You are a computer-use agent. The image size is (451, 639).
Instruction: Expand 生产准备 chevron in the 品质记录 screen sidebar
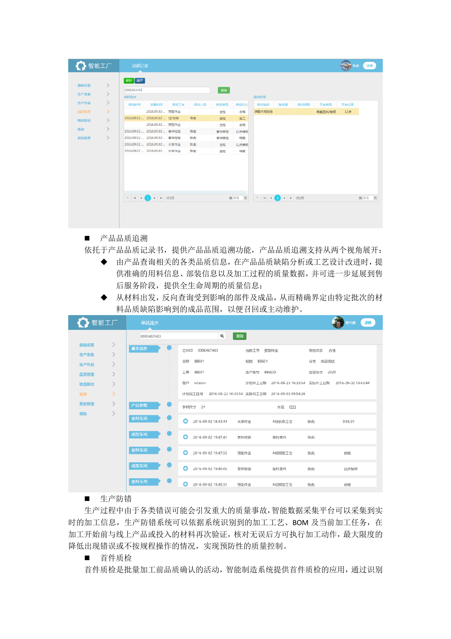pyautogui.click(x=108, y=94)
